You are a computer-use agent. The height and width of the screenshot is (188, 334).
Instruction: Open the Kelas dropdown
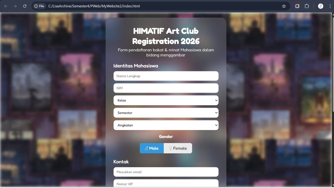166,100
